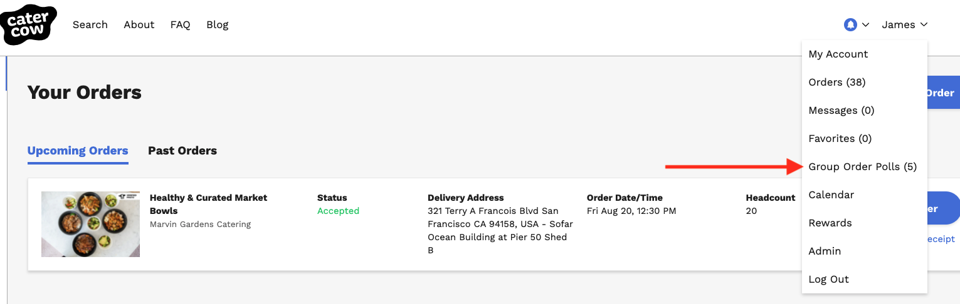This screenshot has height=304, width=960.
Task: Open the notifications bell icon
Action: 850,25
